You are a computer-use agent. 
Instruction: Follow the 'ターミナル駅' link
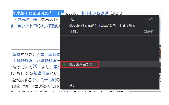click(x=44, y=80)
